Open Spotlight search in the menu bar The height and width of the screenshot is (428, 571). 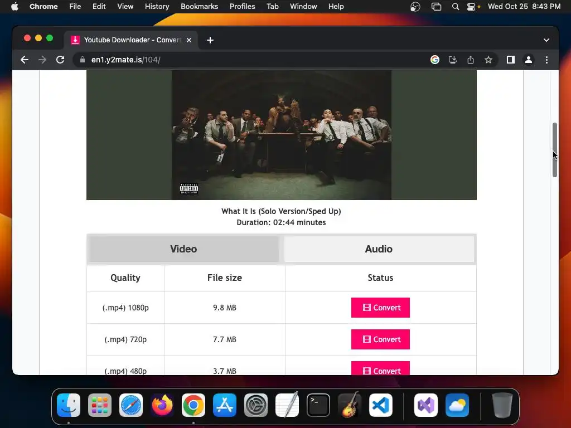(455, 7)
